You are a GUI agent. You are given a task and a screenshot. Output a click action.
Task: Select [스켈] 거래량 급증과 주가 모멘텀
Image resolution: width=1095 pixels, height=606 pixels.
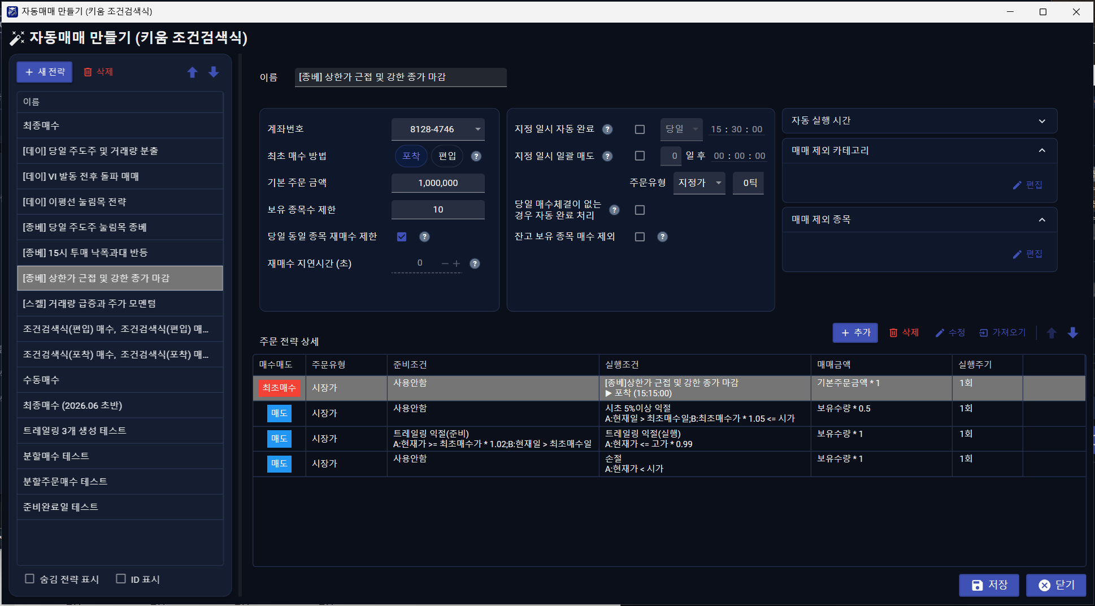[x=120, y=304]
